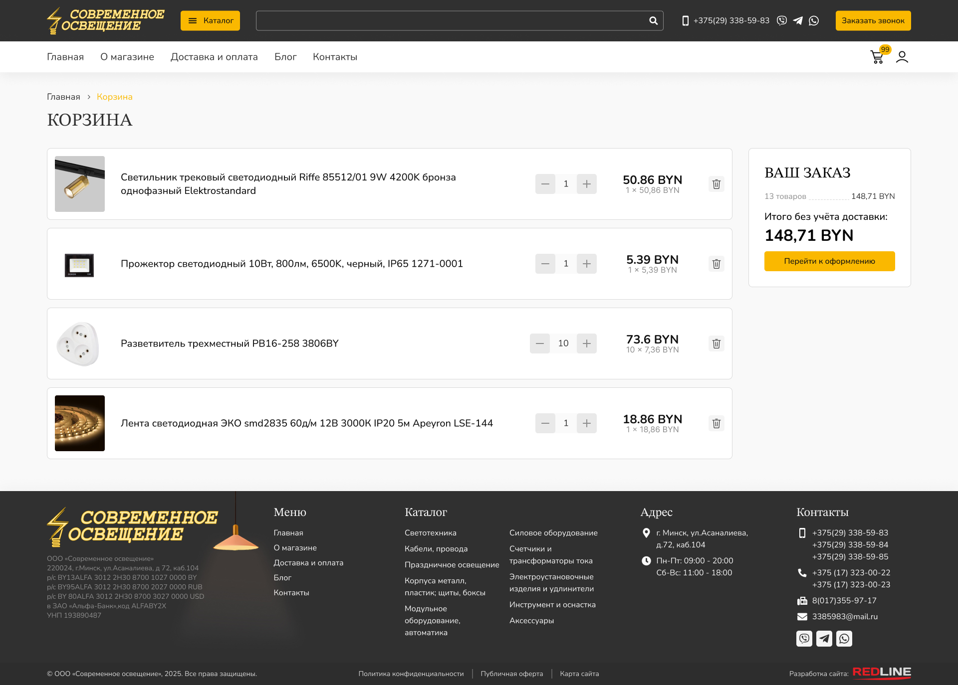This screenshot has width=958, height=685.
Task: Open the user account icon
Action: coord(902,57)
